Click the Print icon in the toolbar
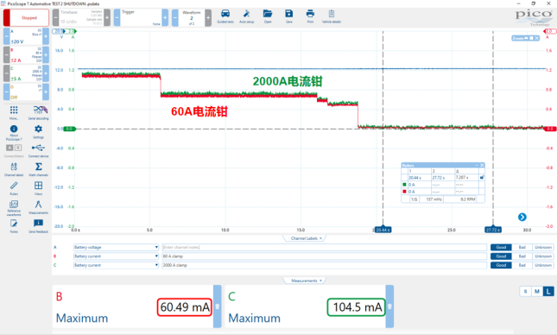The height and width of the screenshot is (335, 557). point(310,14)
